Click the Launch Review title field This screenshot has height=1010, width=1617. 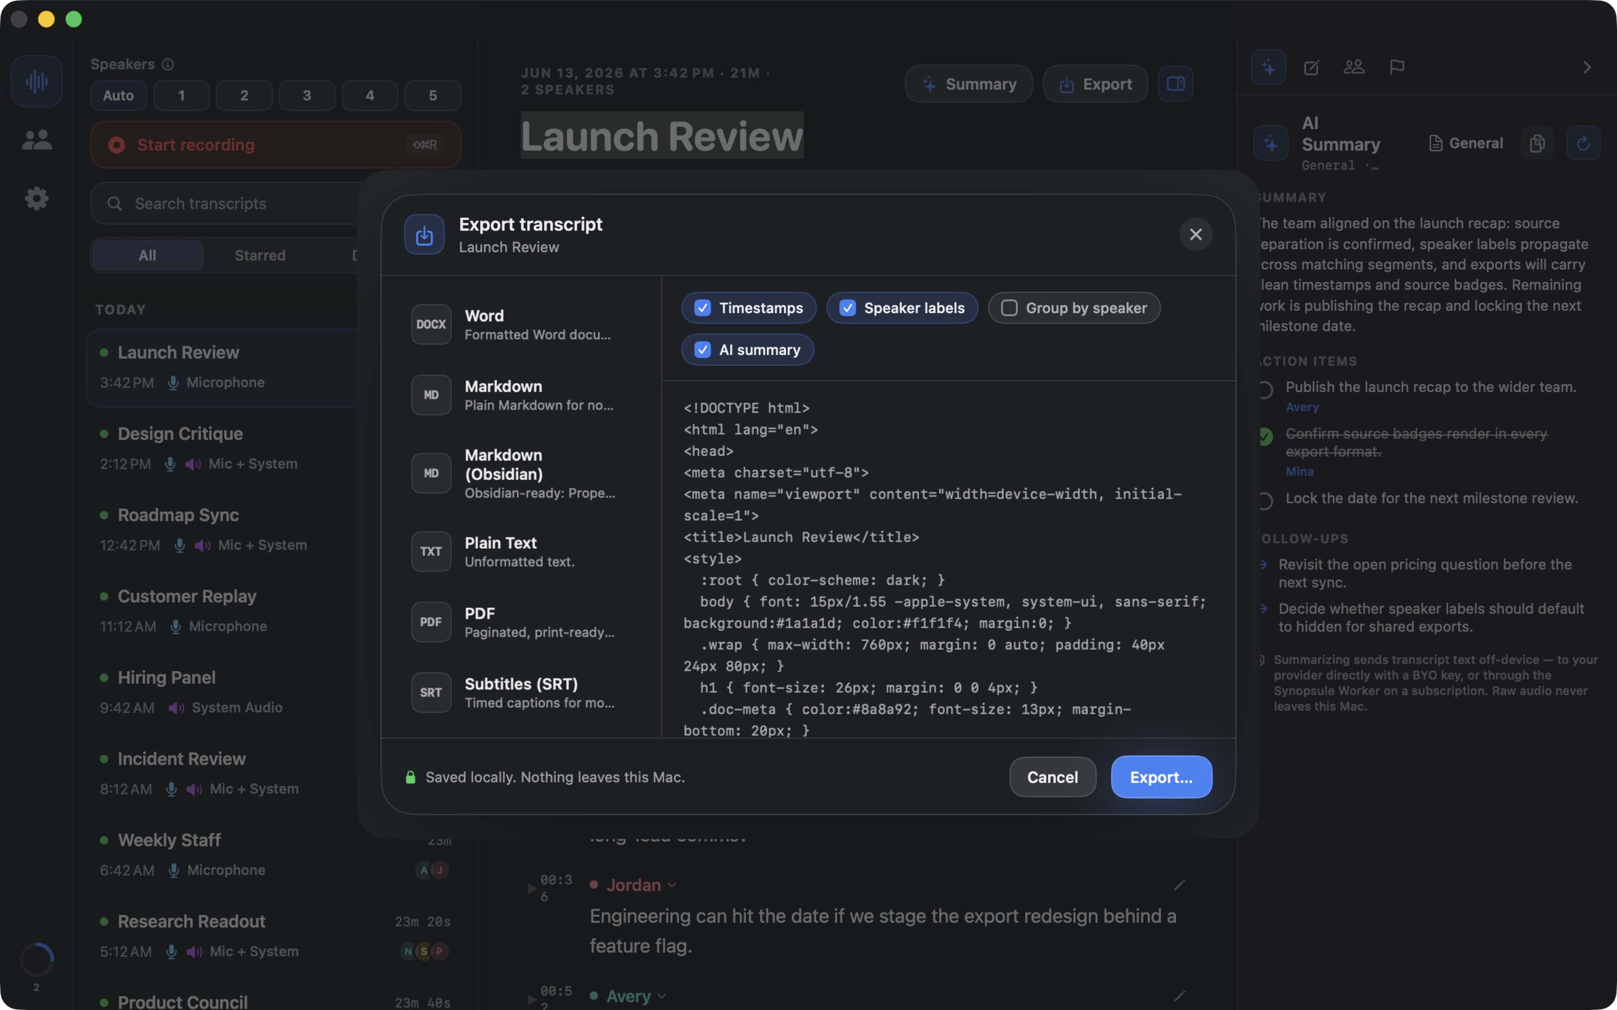661,136
